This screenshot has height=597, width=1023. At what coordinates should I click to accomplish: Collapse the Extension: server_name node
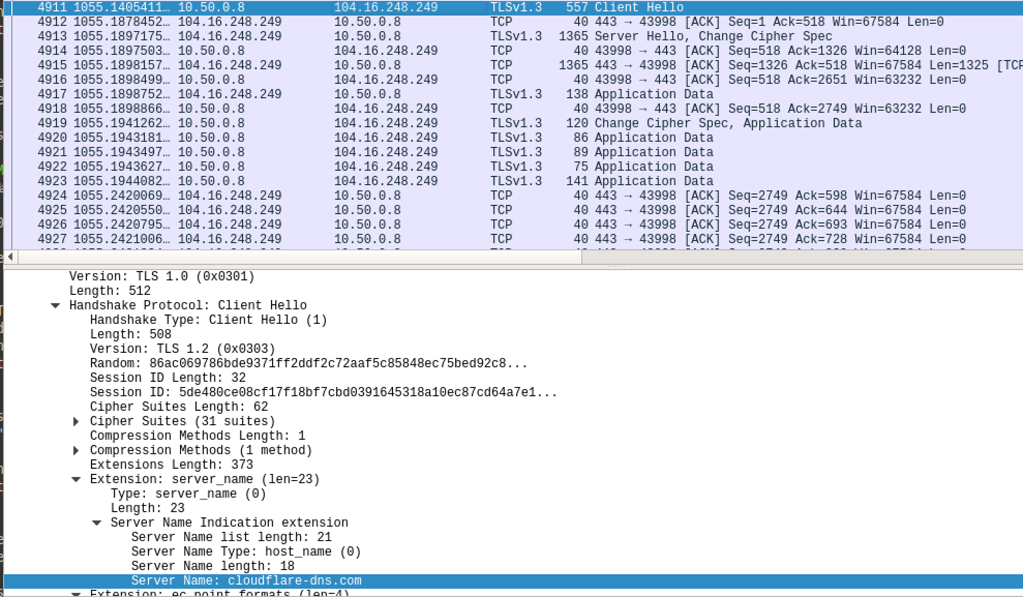tap(76, 480)
